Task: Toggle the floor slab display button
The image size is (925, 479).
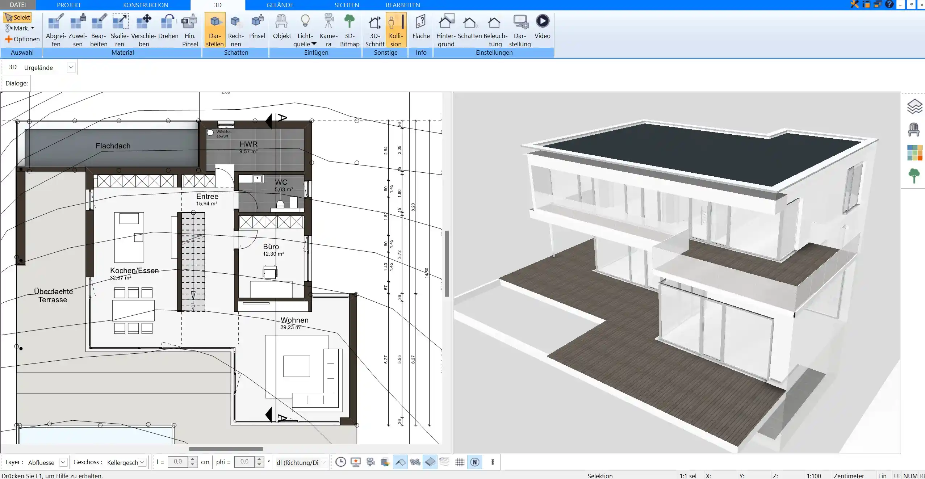Action: tap(430, 462)
